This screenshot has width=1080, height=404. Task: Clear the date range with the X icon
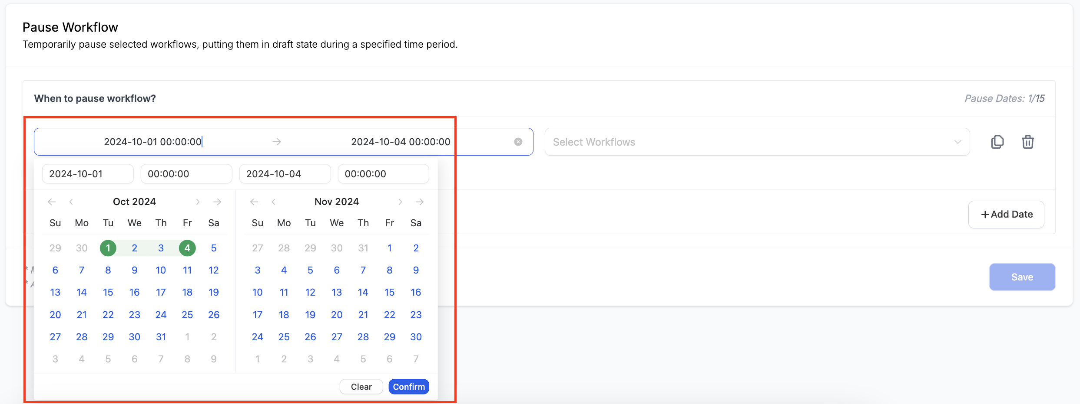coord(518,142)
